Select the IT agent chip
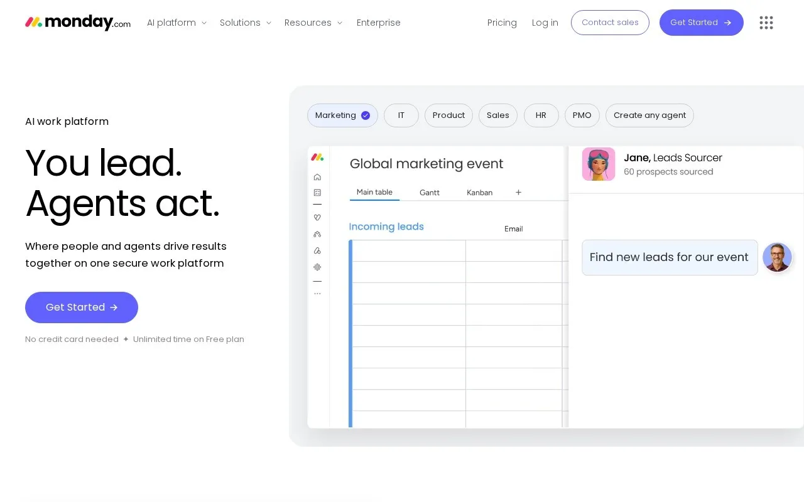 401,115
